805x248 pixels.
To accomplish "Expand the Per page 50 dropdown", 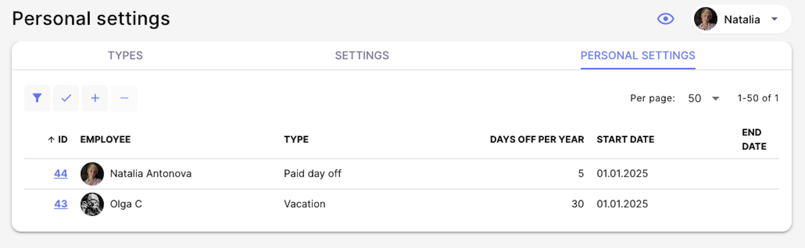I will pos(703,98).
